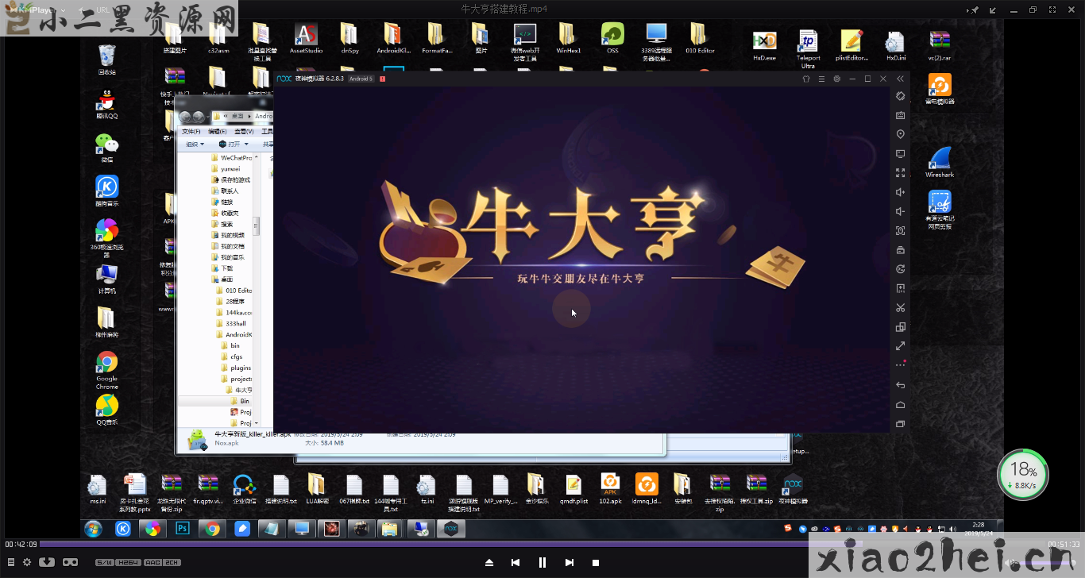Click the H264 codec badge

(127, 562)
